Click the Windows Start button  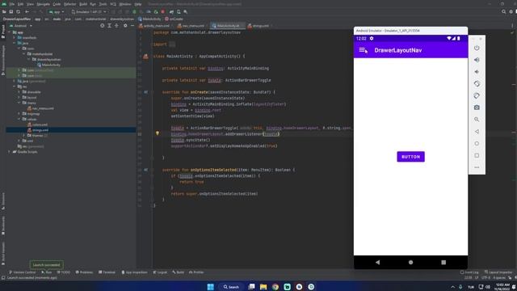click(x=210, y=287)
